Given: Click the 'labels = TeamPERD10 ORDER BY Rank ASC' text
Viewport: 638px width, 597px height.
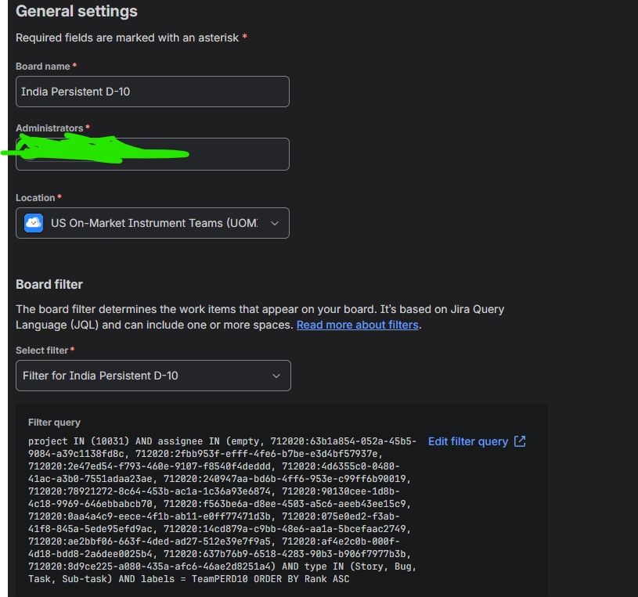Looking at the screenshot, I should pyautogui.click(x=245, y=579).
